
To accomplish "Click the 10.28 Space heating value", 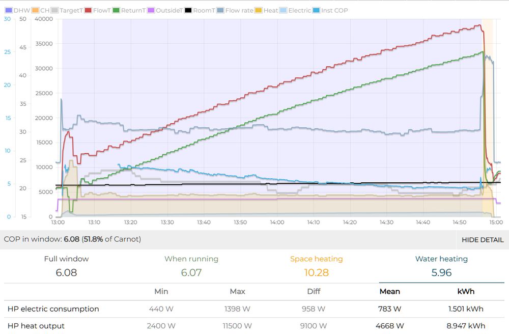I will click(316, 272).
